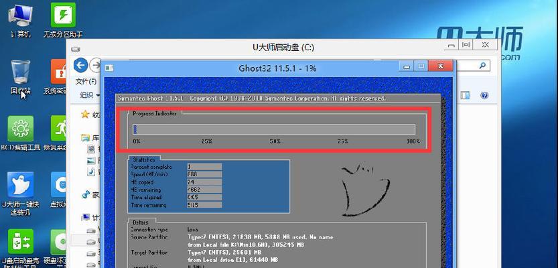This screenshot has height=268, width=558.
Task: Launch U大师一键快速装机 ghost desktop icon
Action: [21, 193]
